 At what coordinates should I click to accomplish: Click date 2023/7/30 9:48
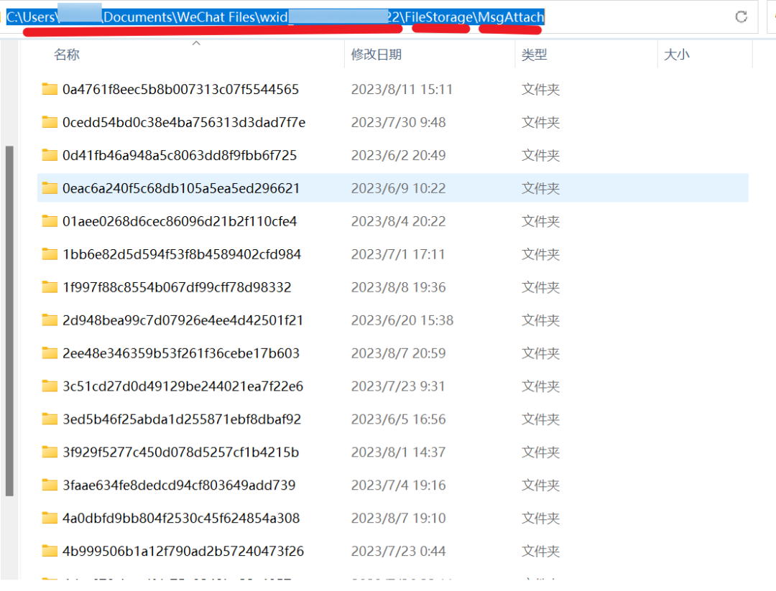click(398, 122)
